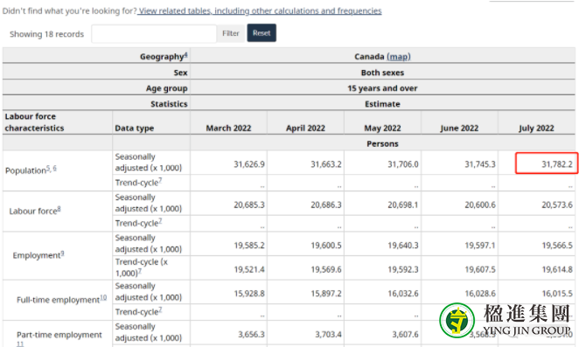Click the Showing 18 records label
The image size is (579, 347).
coord(47,34)
